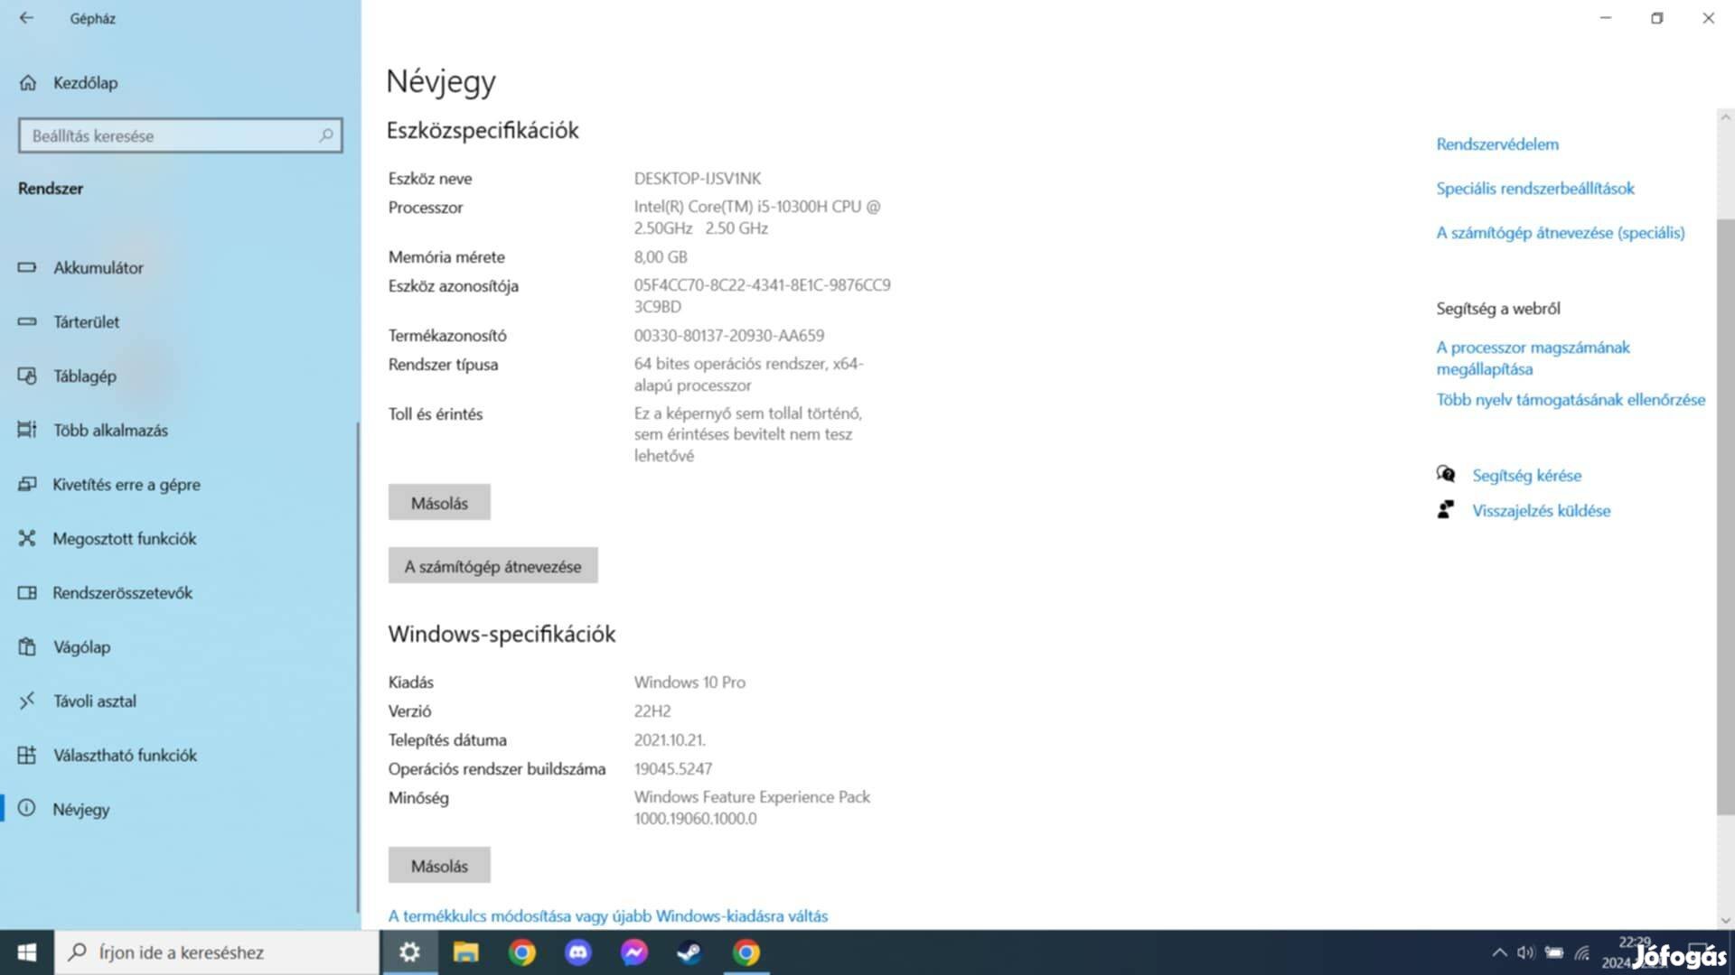Expand Tárterület in left sidebar
This screenshot has width=1735, height=975.
(86, 321)
